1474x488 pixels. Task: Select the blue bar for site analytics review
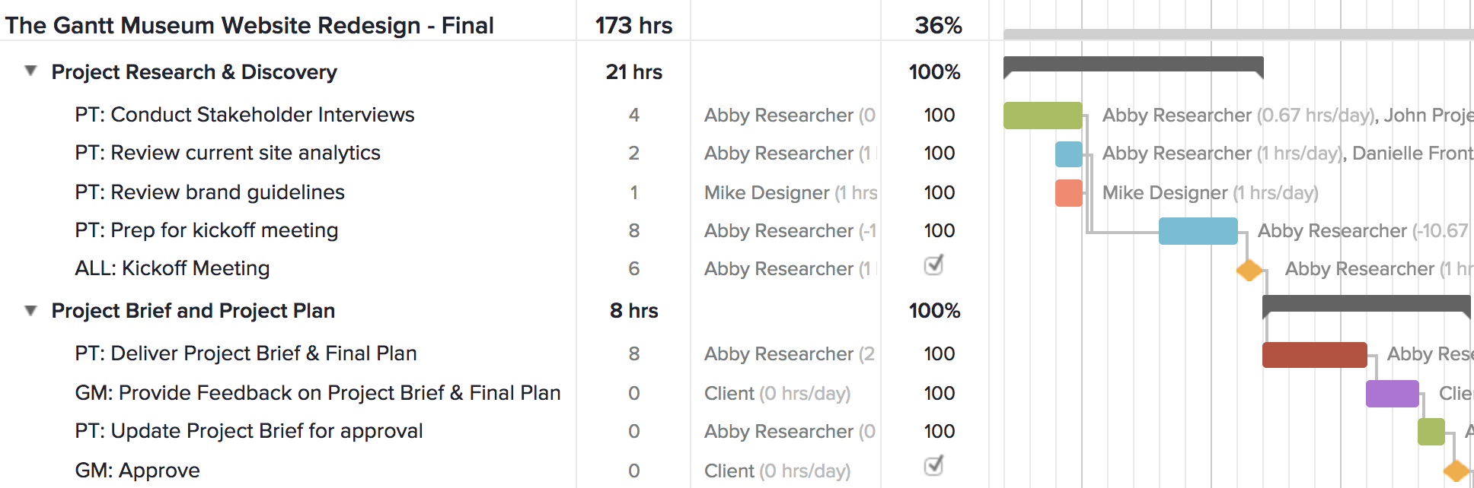1067,153
